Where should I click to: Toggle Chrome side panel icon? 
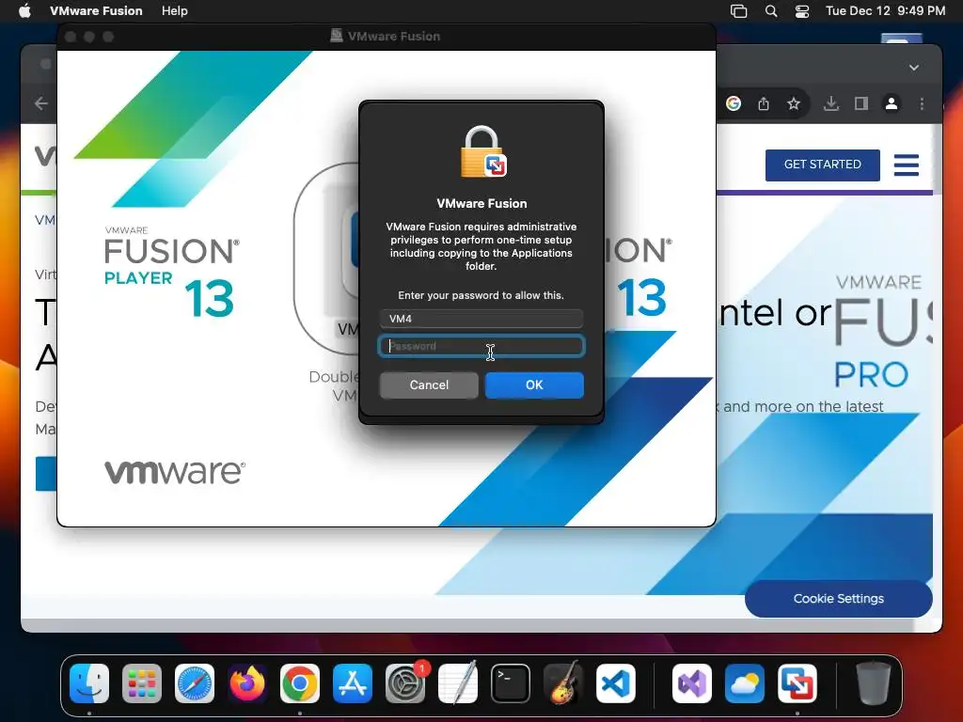tap(861, 103)
